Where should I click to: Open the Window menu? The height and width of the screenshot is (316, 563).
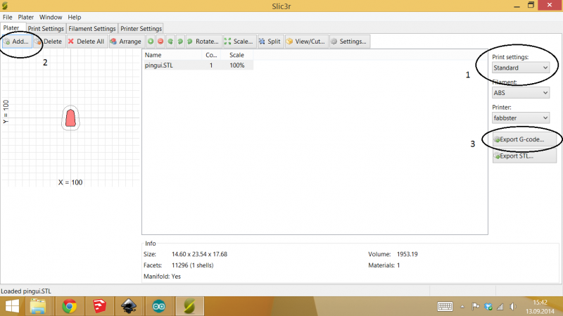point(51,17)
